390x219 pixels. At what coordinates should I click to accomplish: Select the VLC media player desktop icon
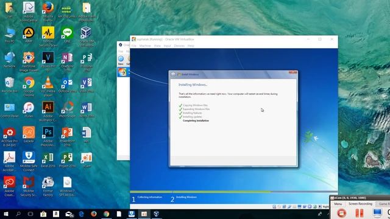(x=48, y=86)
